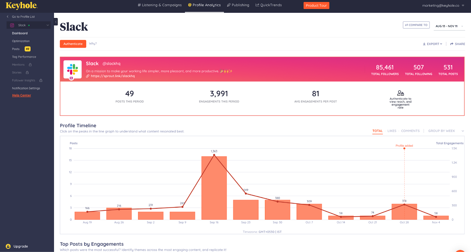Screen dimensions: 471x252
Task: Click the Oct 28 bar
Action: (x=404, y=212)
